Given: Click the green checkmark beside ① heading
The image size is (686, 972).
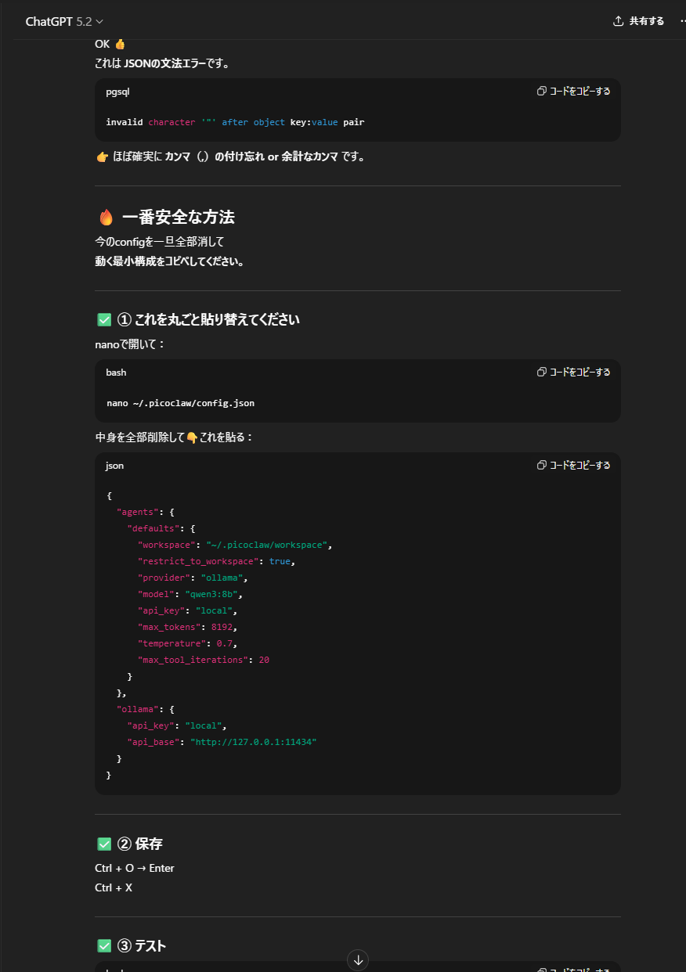Looking at the screenshot, I should [104, 320].
